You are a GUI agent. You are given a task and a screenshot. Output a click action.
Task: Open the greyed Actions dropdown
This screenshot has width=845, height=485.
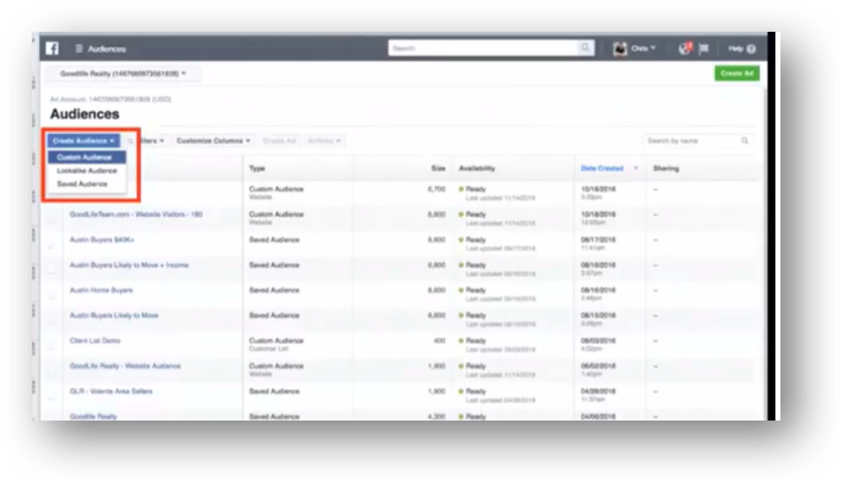324,141
